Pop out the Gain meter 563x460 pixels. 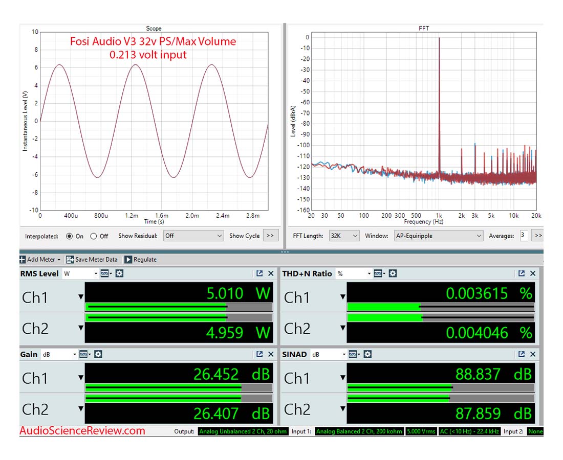click(x=259, y=354)
